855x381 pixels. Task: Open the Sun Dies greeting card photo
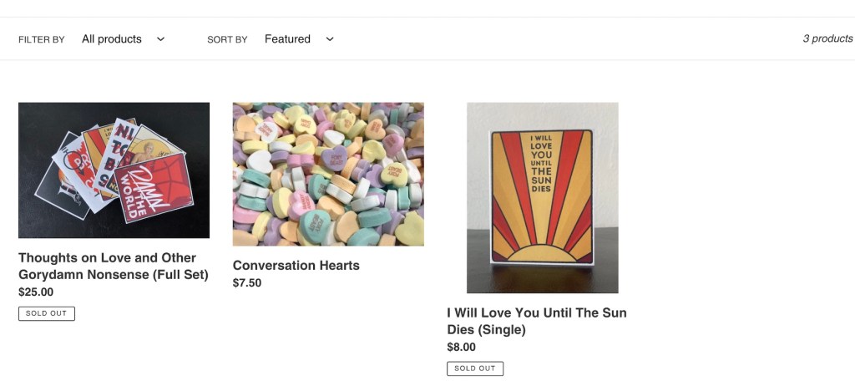point(542,197)
